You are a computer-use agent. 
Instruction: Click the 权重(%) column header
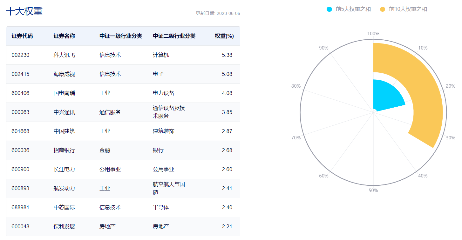tap(224, 36)
